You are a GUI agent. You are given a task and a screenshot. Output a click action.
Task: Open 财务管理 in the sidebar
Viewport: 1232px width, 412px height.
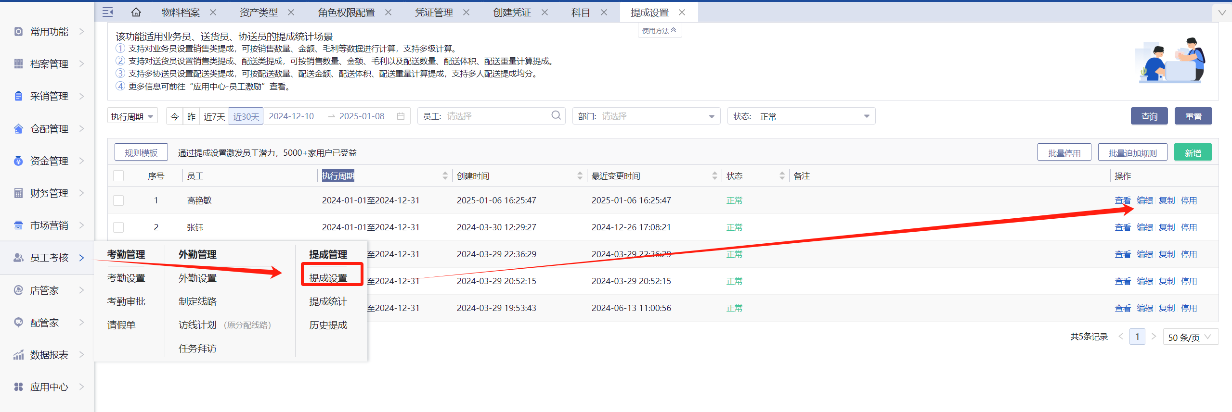[49, 193]
